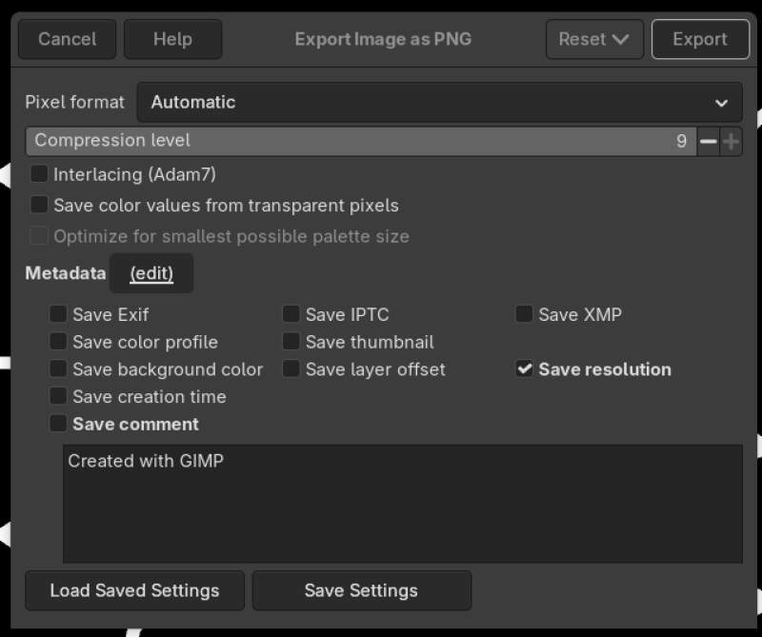Enable Save IPTC metadata
Viewport: 762px width, 637px height.
click(x=291, y=314)
